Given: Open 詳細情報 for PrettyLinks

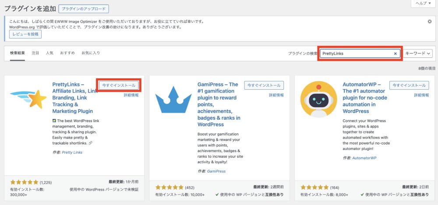Looking at the screenshot, I should point(131,95).
